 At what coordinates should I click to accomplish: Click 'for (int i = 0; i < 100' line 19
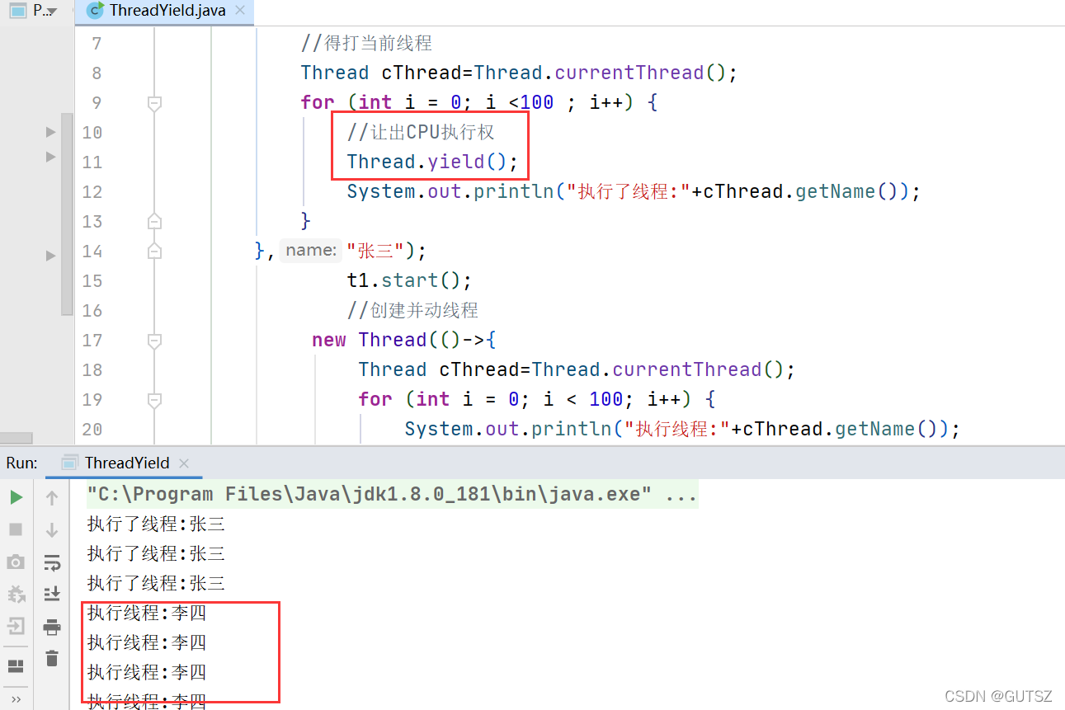[491, 399]
